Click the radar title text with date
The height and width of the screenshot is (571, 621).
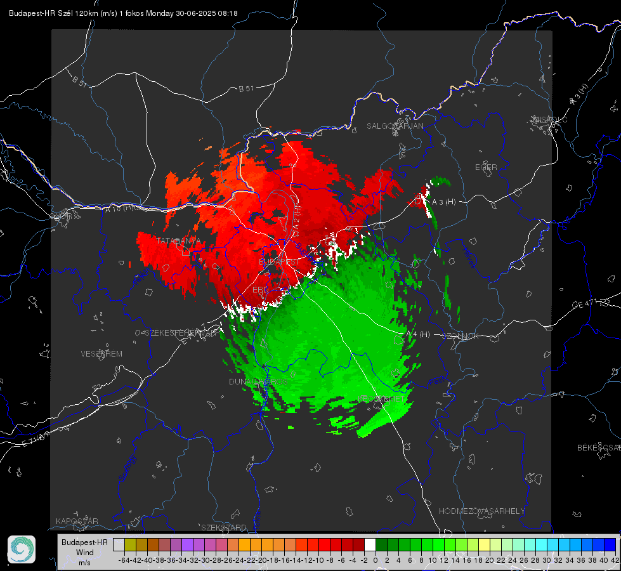tap(123, 13)
